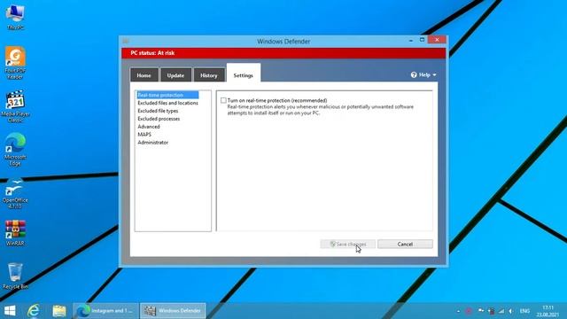The height and width of the screenshot is (319, 567).
Task: Expand the Help dropdown arrow
Action: point(434,74)
